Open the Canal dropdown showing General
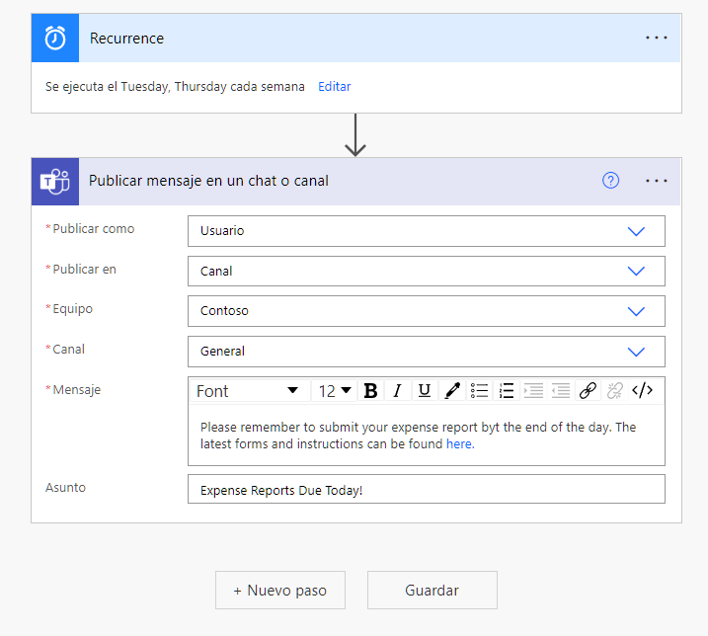The width and height of the screenshot is (708, 636). click(427, 351)
